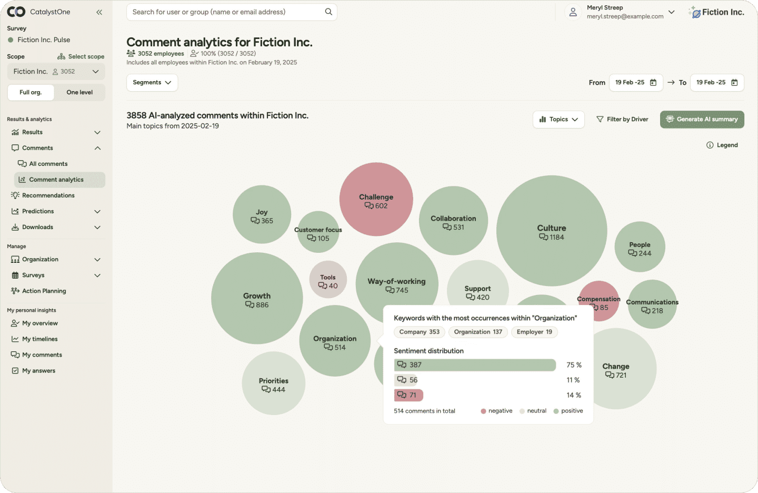The width and height of the screenshot is (758, 493).
Task: Show the Legend
Action: (722, 145)
